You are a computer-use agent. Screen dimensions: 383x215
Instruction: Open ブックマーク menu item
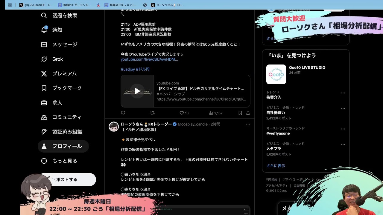tap(67, 88)
